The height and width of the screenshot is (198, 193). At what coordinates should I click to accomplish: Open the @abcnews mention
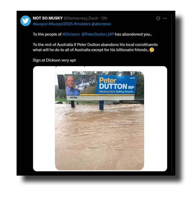101,24
